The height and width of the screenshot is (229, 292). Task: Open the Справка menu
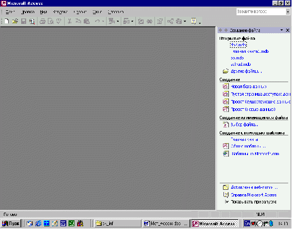116,12
